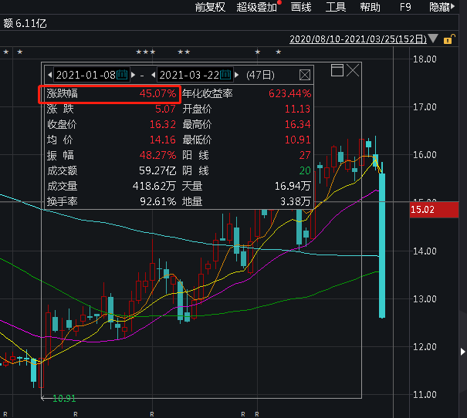This screenshot has width=467, height=418.
Task: Close the statistics popup with large X
Action: 353,70
